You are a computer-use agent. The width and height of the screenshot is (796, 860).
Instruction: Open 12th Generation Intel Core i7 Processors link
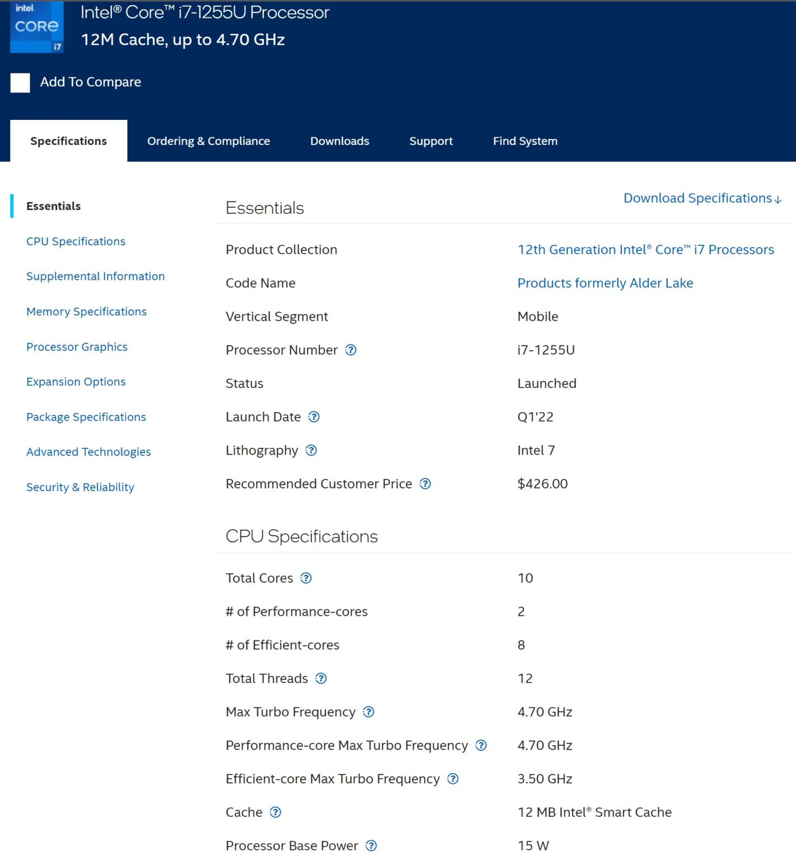(x=645, y=250)
